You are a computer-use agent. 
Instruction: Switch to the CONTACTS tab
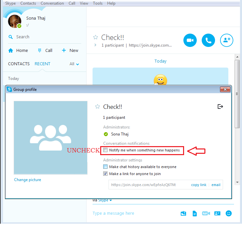point(19,64)
